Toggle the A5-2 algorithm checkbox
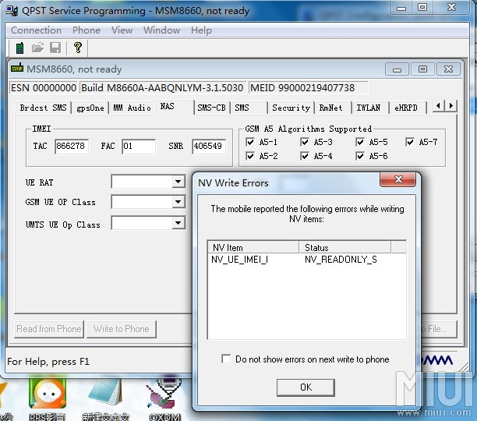 coord(250,156)
